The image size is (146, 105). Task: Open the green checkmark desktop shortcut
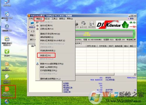tap(7, 52)
